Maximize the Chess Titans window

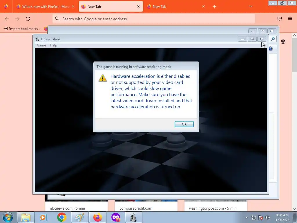coord(252,39)
